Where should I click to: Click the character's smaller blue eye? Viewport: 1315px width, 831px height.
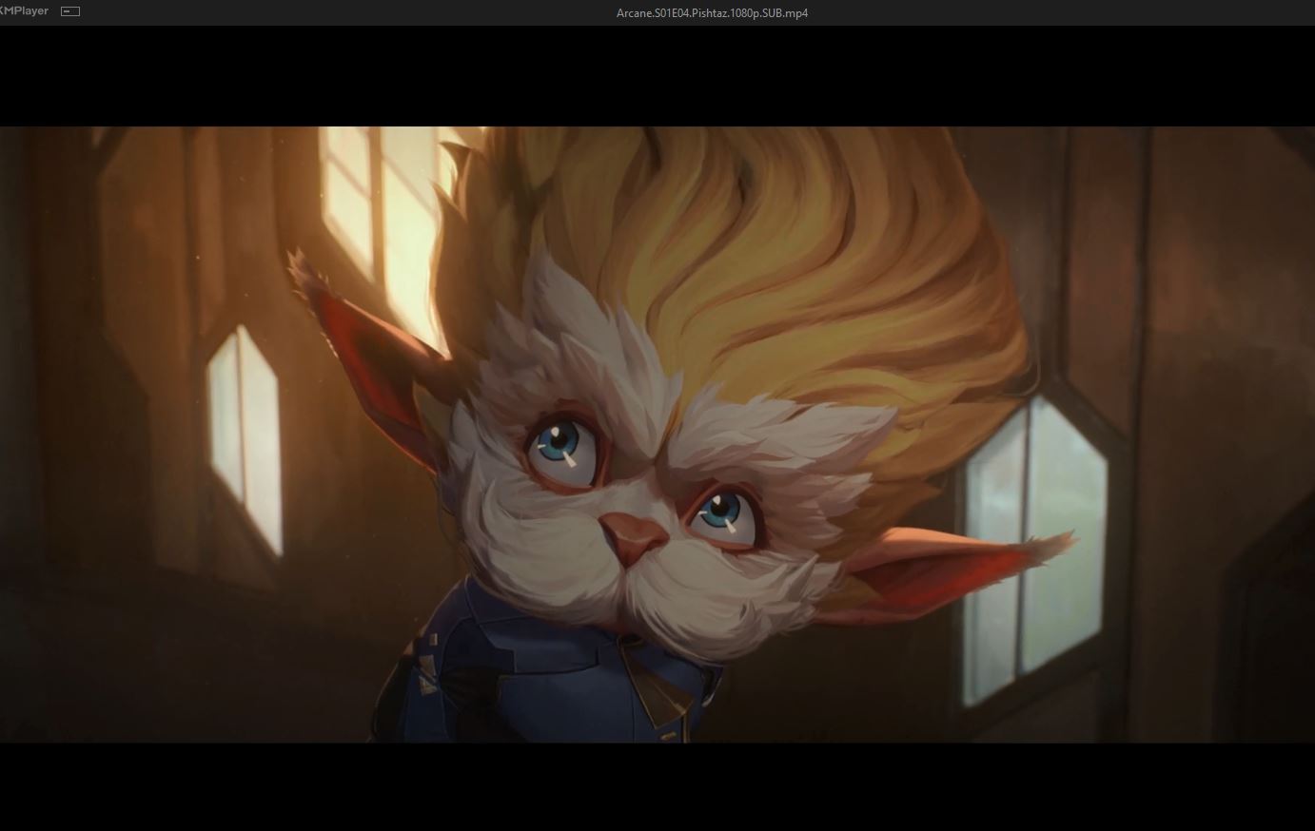coord(721,512)
